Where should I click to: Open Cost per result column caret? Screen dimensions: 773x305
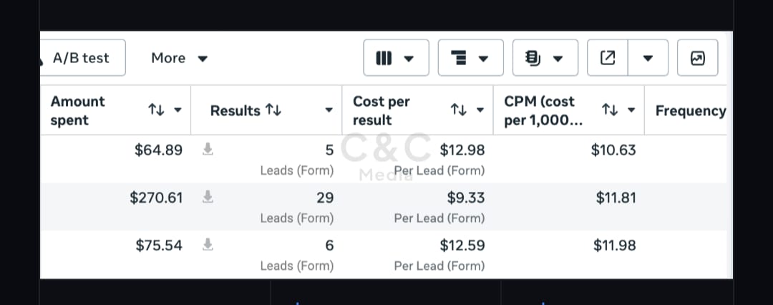(x=480, y=110)
